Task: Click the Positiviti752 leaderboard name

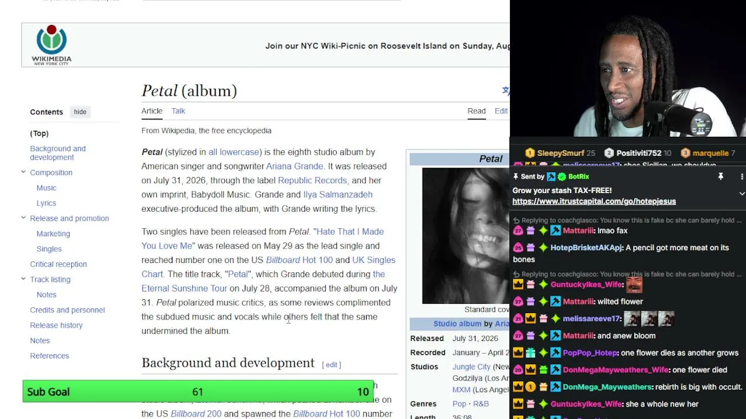Action: point(639,153)
